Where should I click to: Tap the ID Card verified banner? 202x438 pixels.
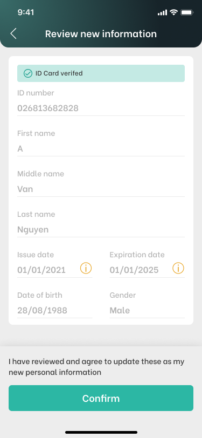[x=101, y=73]
